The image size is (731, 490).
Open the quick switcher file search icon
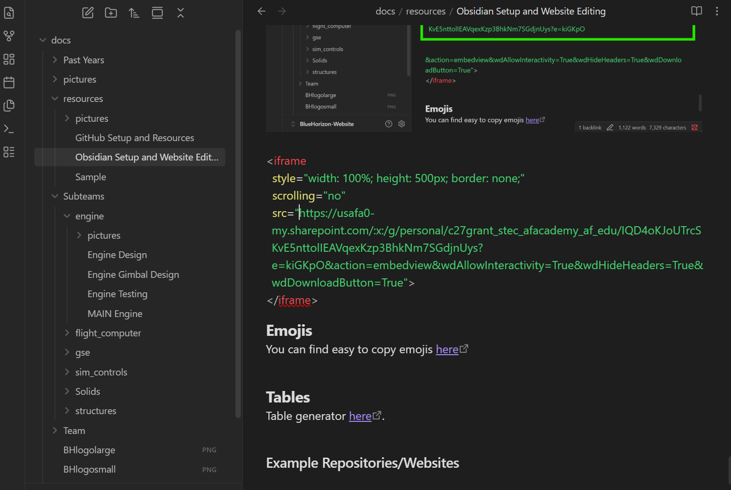point(9,13)
